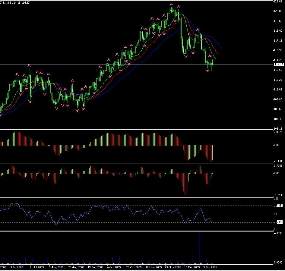Select the 107.35 price axis label
The height and width of the screenshot is (271, 285).
tap(278, 119)
